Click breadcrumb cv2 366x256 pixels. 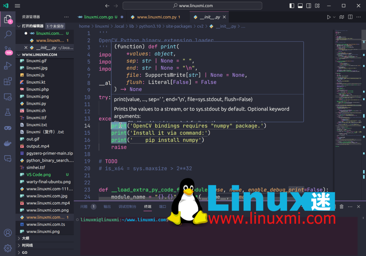point(200,26)
